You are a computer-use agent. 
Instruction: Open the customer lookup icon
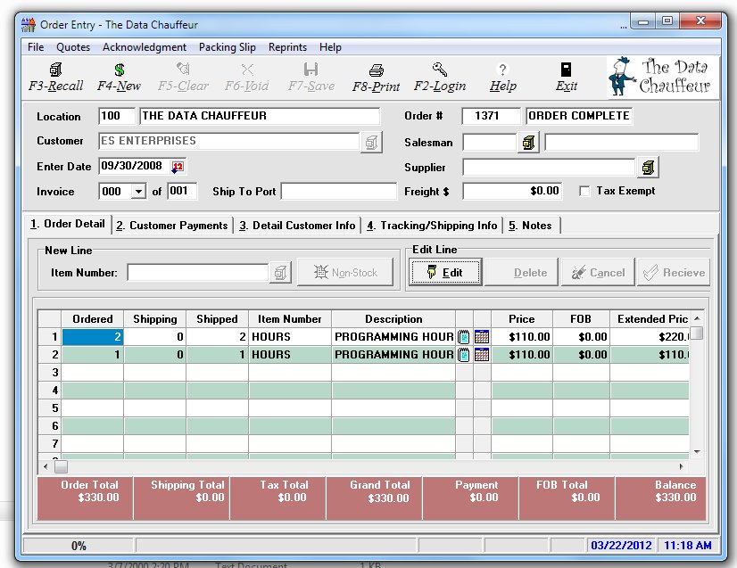pos(371,142)
